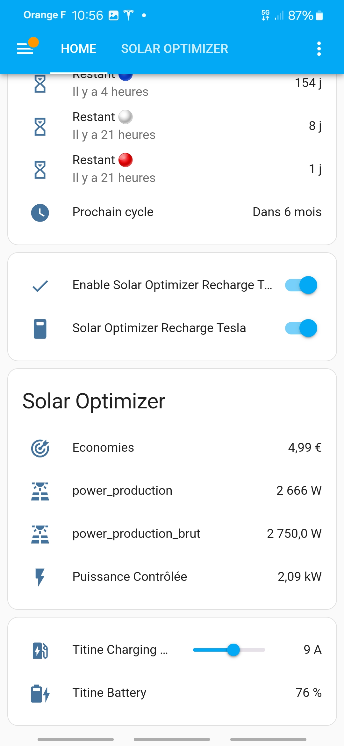Screen dimensions: 344x746
Task: Open the Economies 4,99 € entity
Action: (191, 448)
